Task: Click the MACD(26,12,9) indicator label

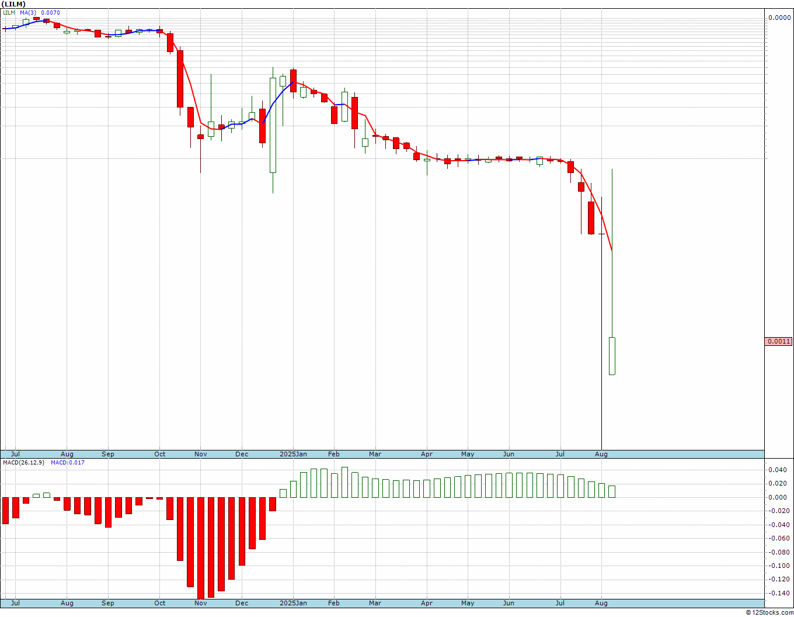Action: (x=23, y=463)
